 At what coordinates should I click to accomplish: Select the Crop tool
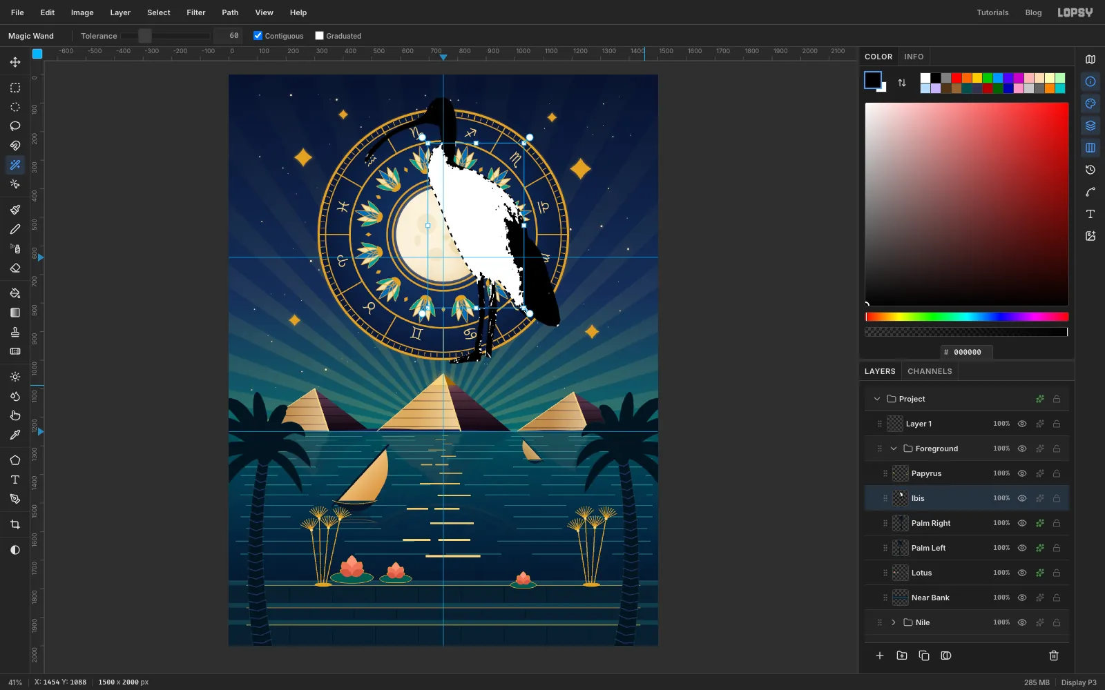point(15,524)
